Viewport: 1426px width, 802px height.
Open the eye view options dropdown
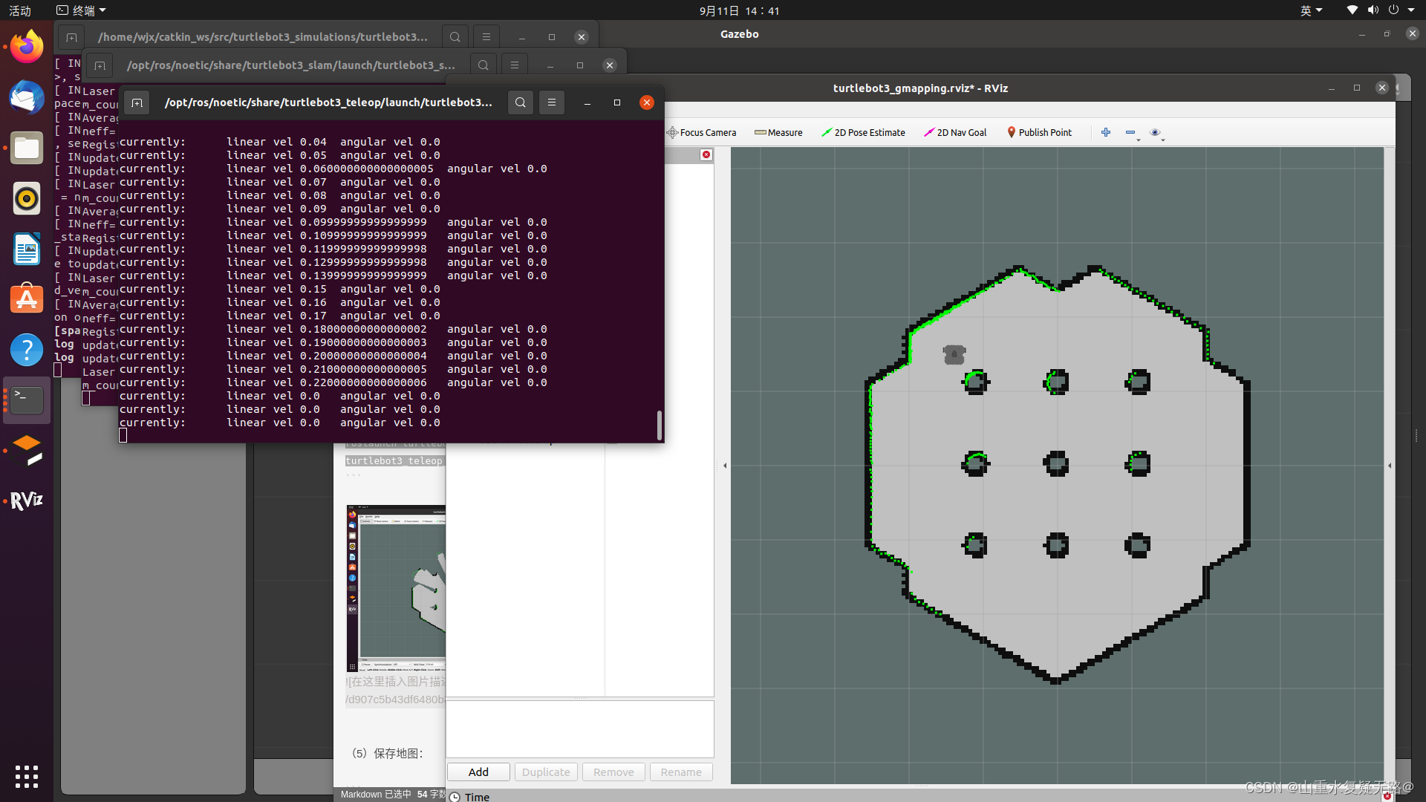point(1163,139)
